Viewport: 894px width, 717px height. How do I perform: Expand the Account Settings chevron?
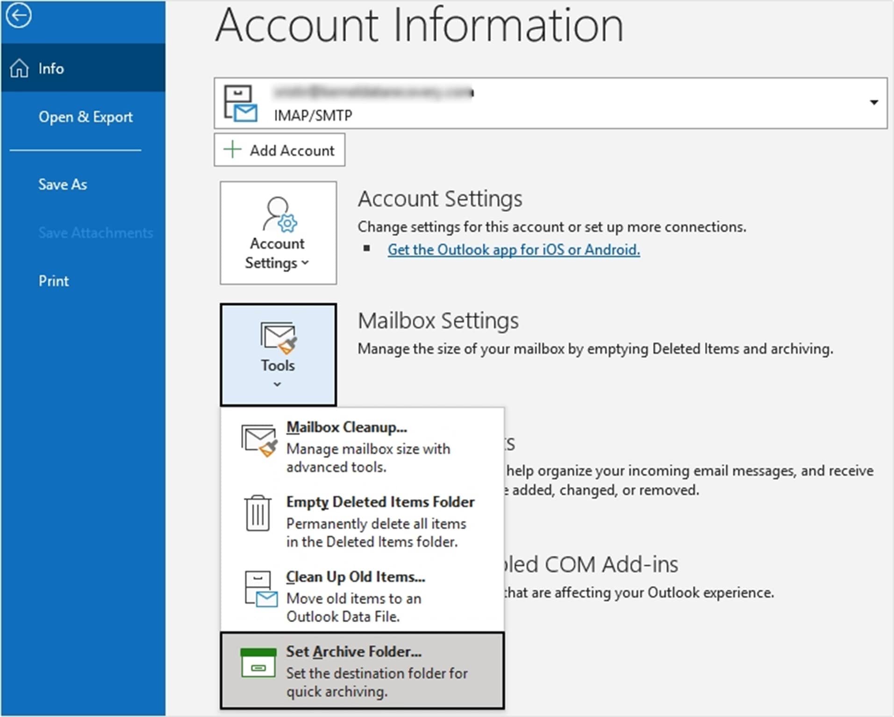click(x=305, y=263)
